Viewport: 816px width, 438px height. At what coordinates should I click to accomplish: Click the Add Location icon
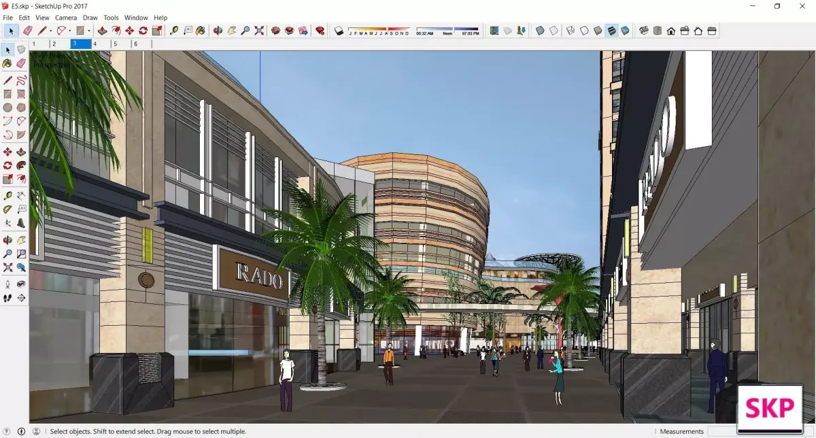point(493,31)
